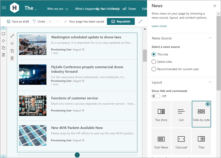Screen dimensions: 221x158
Task: Click the Undo arrow icon
Action: coord(34,21)
